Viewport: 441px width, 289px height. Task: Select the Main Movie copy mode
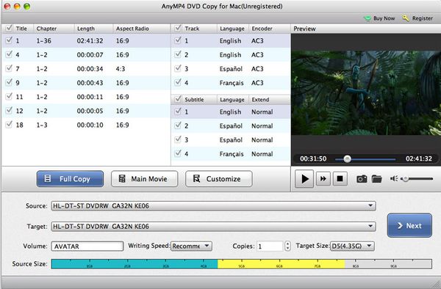144,179
